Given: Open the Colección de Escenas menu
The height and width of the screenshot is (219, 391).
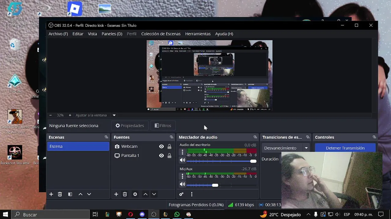Looking at the screenshot, I should coord(161,34).
